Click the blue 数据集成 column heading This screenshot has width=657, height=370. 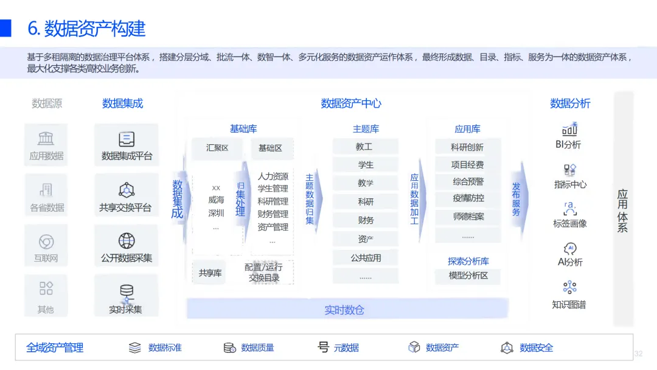(122, 103)
